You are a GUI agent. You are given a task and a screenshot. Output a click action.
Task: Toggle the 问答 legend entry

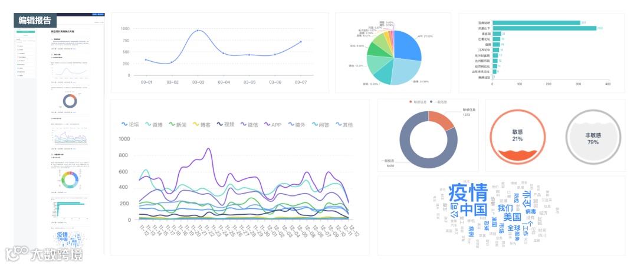coord(320,125)
